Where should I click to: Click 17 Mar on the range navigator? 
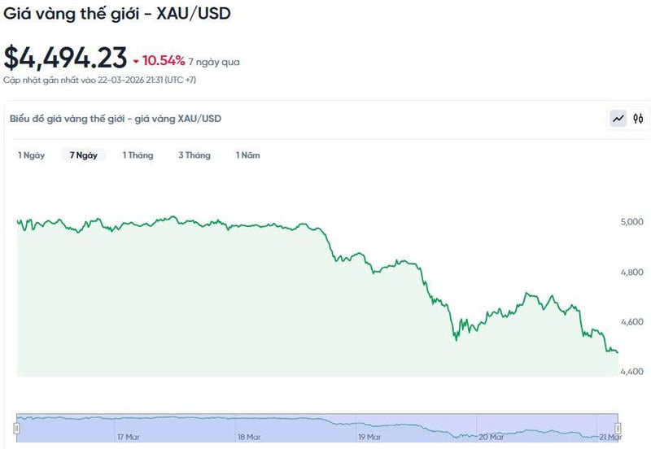[126, 437]
